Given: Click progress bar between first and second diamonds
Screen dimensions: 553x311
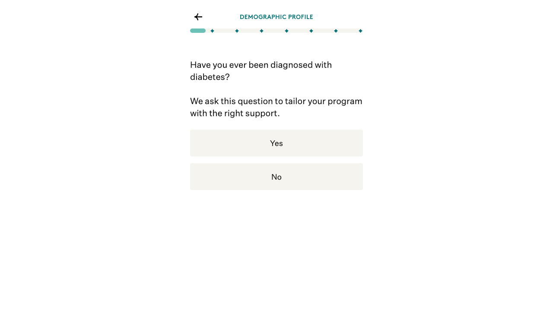Looking at the screenshot, I should [225, 31].
